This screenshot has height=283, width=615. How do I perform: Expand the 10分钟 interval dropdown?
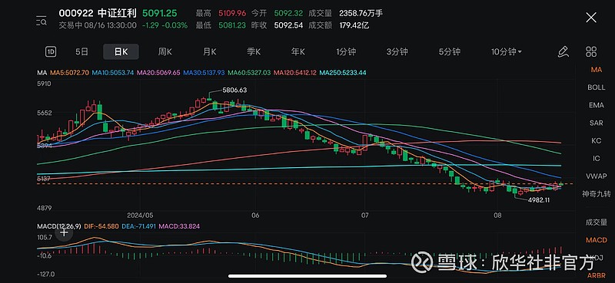tap(507, 51)
